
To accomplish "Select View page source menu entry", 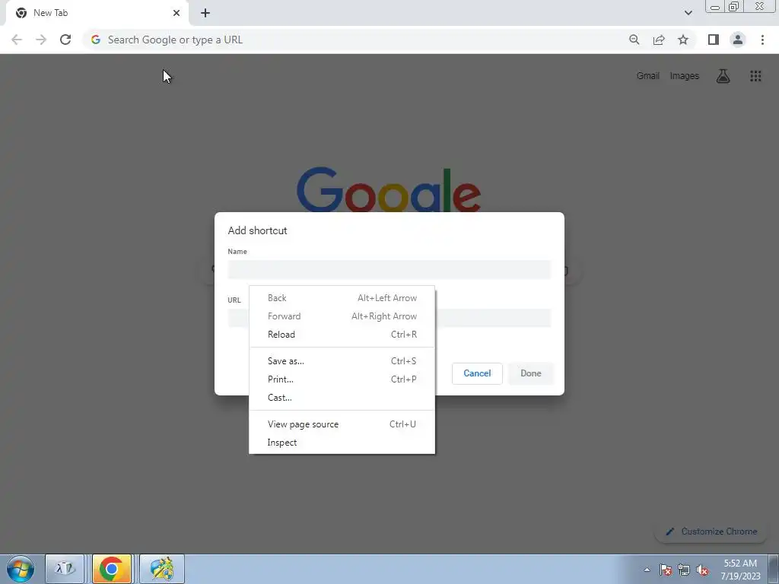I will 342,424.
